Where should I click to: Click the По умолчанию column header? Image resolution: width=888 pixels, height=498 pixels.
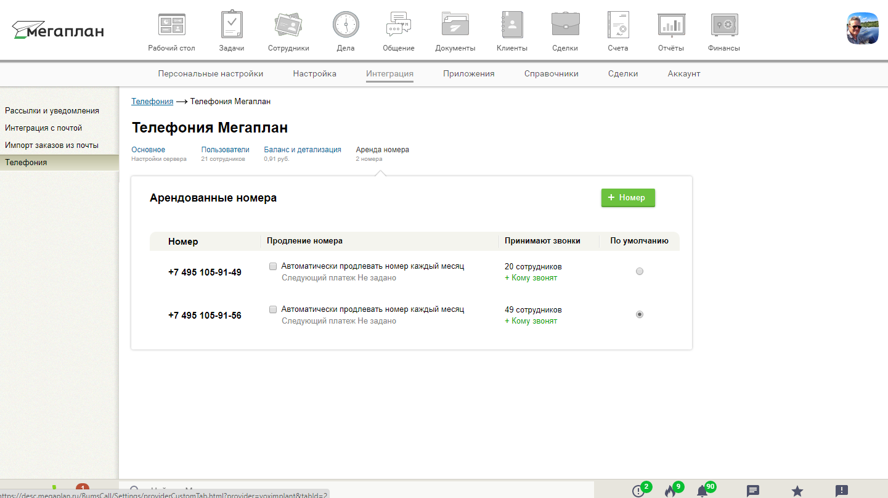(639, 241)
